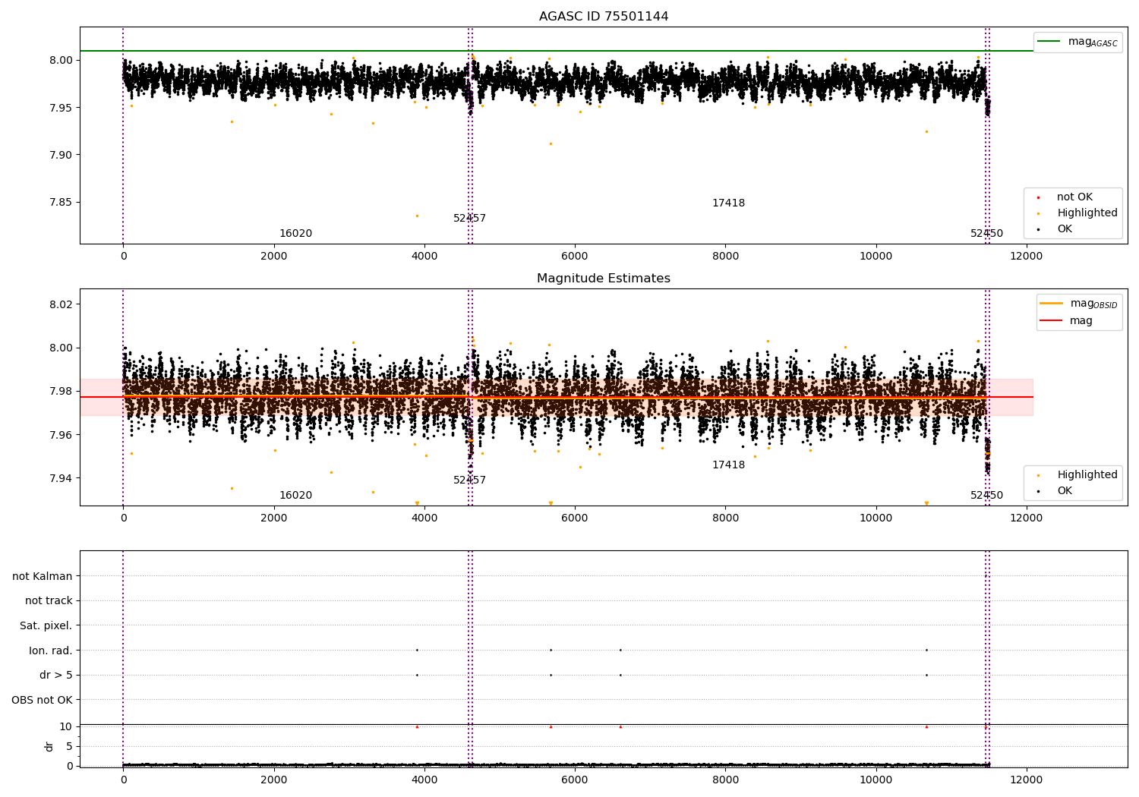
Task: Click the 5 tick on the dr axis
Action: point(70,746)
